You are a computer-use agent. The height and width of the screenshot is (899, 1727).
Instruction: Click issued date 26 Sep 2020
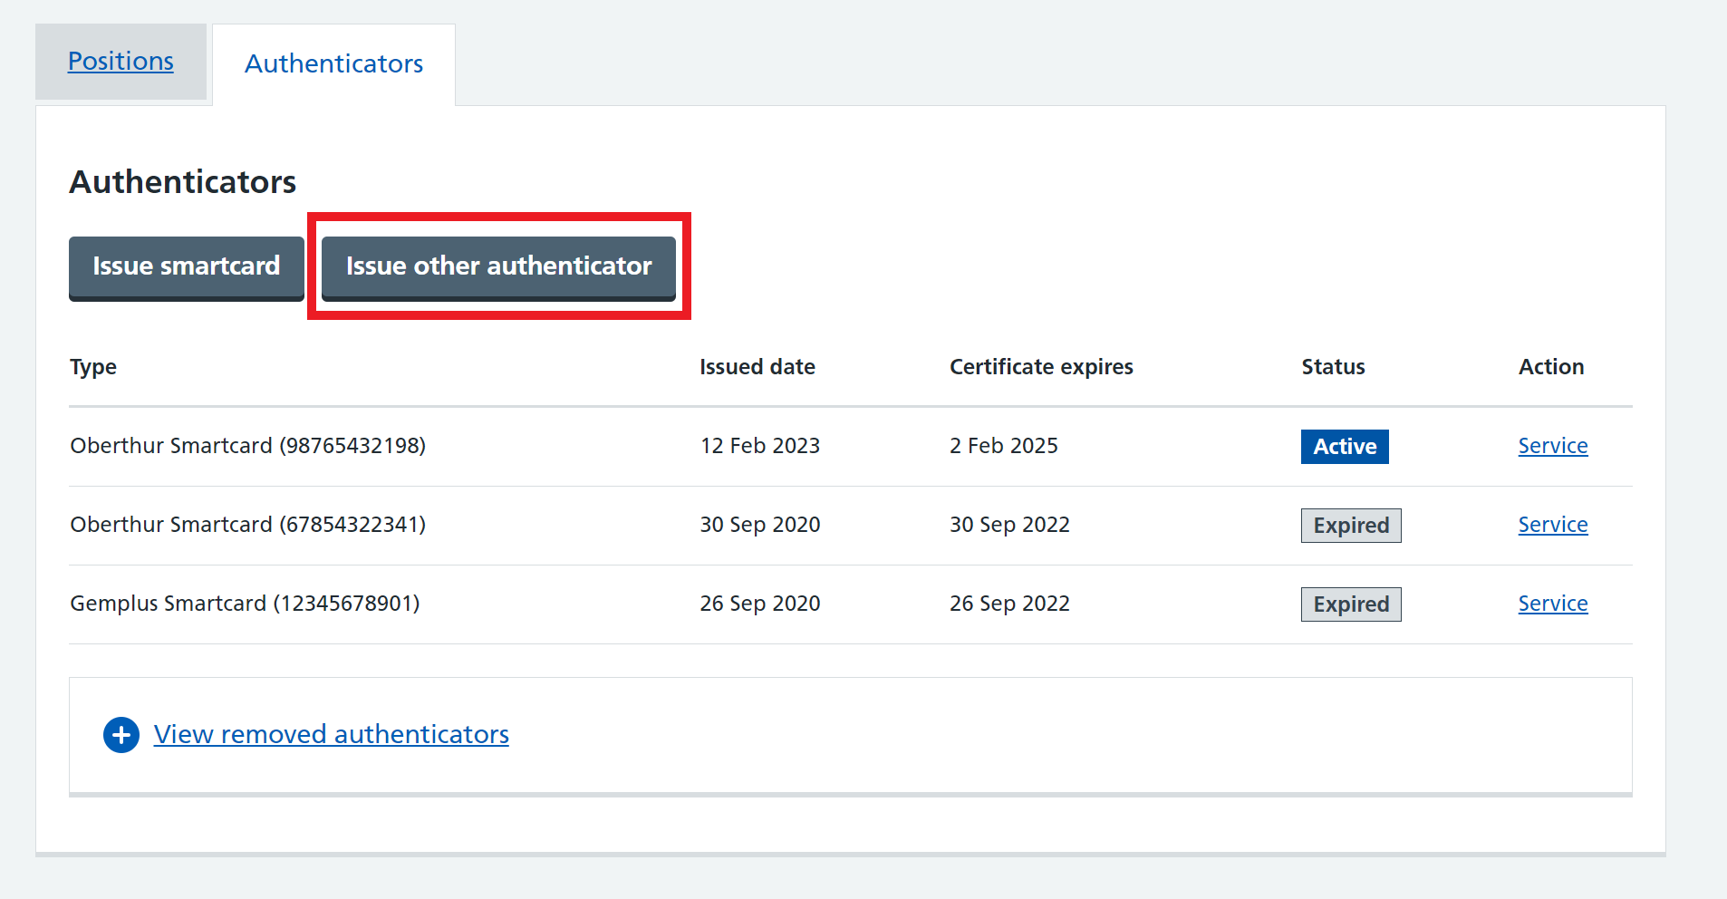(x=759, y=604)
